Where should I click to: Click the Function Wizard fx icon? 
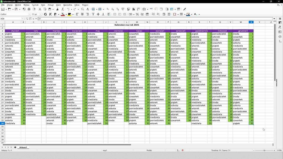(x=27, y=19)
